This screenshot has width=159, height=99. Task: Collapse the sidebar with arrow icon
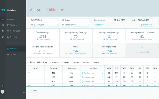pyautogui.click(x=24, y=93)
